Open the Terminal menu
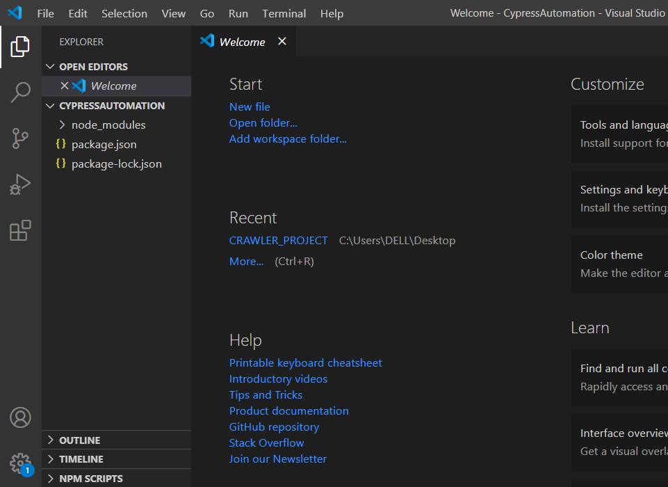Screen dimensions: 668x487 [284, 14]
